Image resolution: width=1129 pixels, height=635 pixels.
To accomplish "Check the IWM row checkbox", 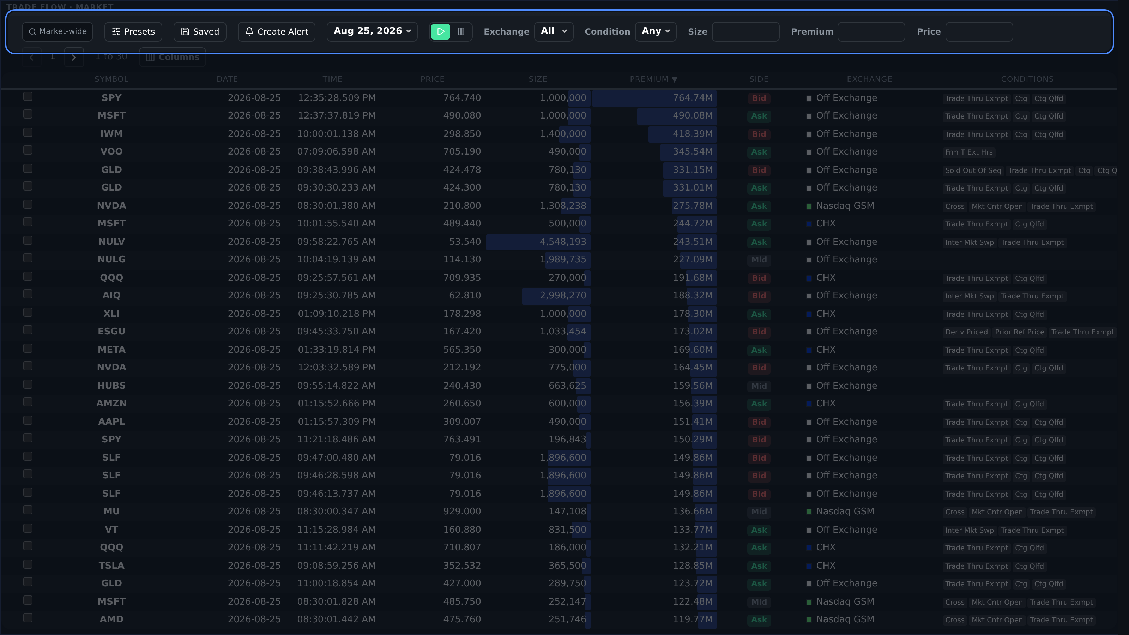I will click(x=28, y=132).
